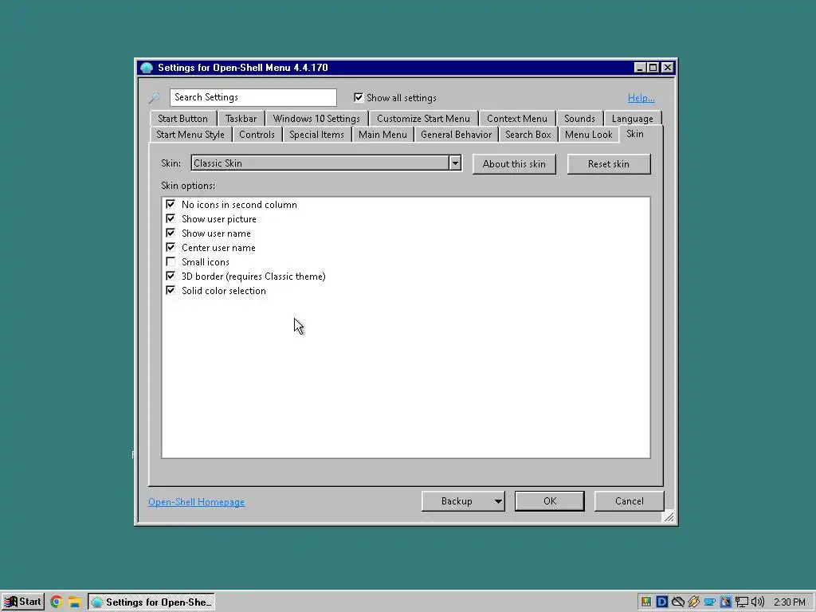Click the yellow lightning tray icon

(x=694, y=602)
